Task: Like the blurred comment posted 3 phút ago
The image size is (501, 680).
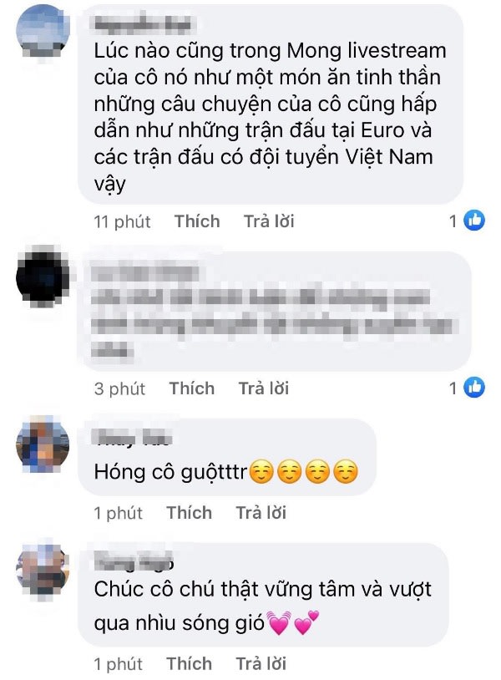Action: (x=191, y=388)
